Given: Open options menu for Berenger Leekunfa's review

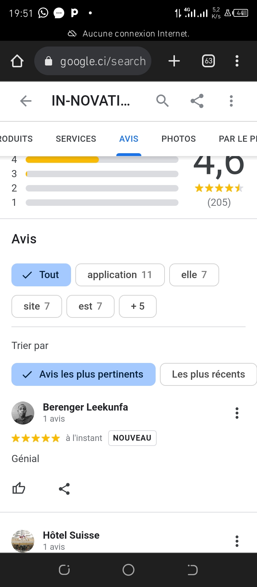Looking at the screenshot, I should pyautogui.click(x=237, y=413).
